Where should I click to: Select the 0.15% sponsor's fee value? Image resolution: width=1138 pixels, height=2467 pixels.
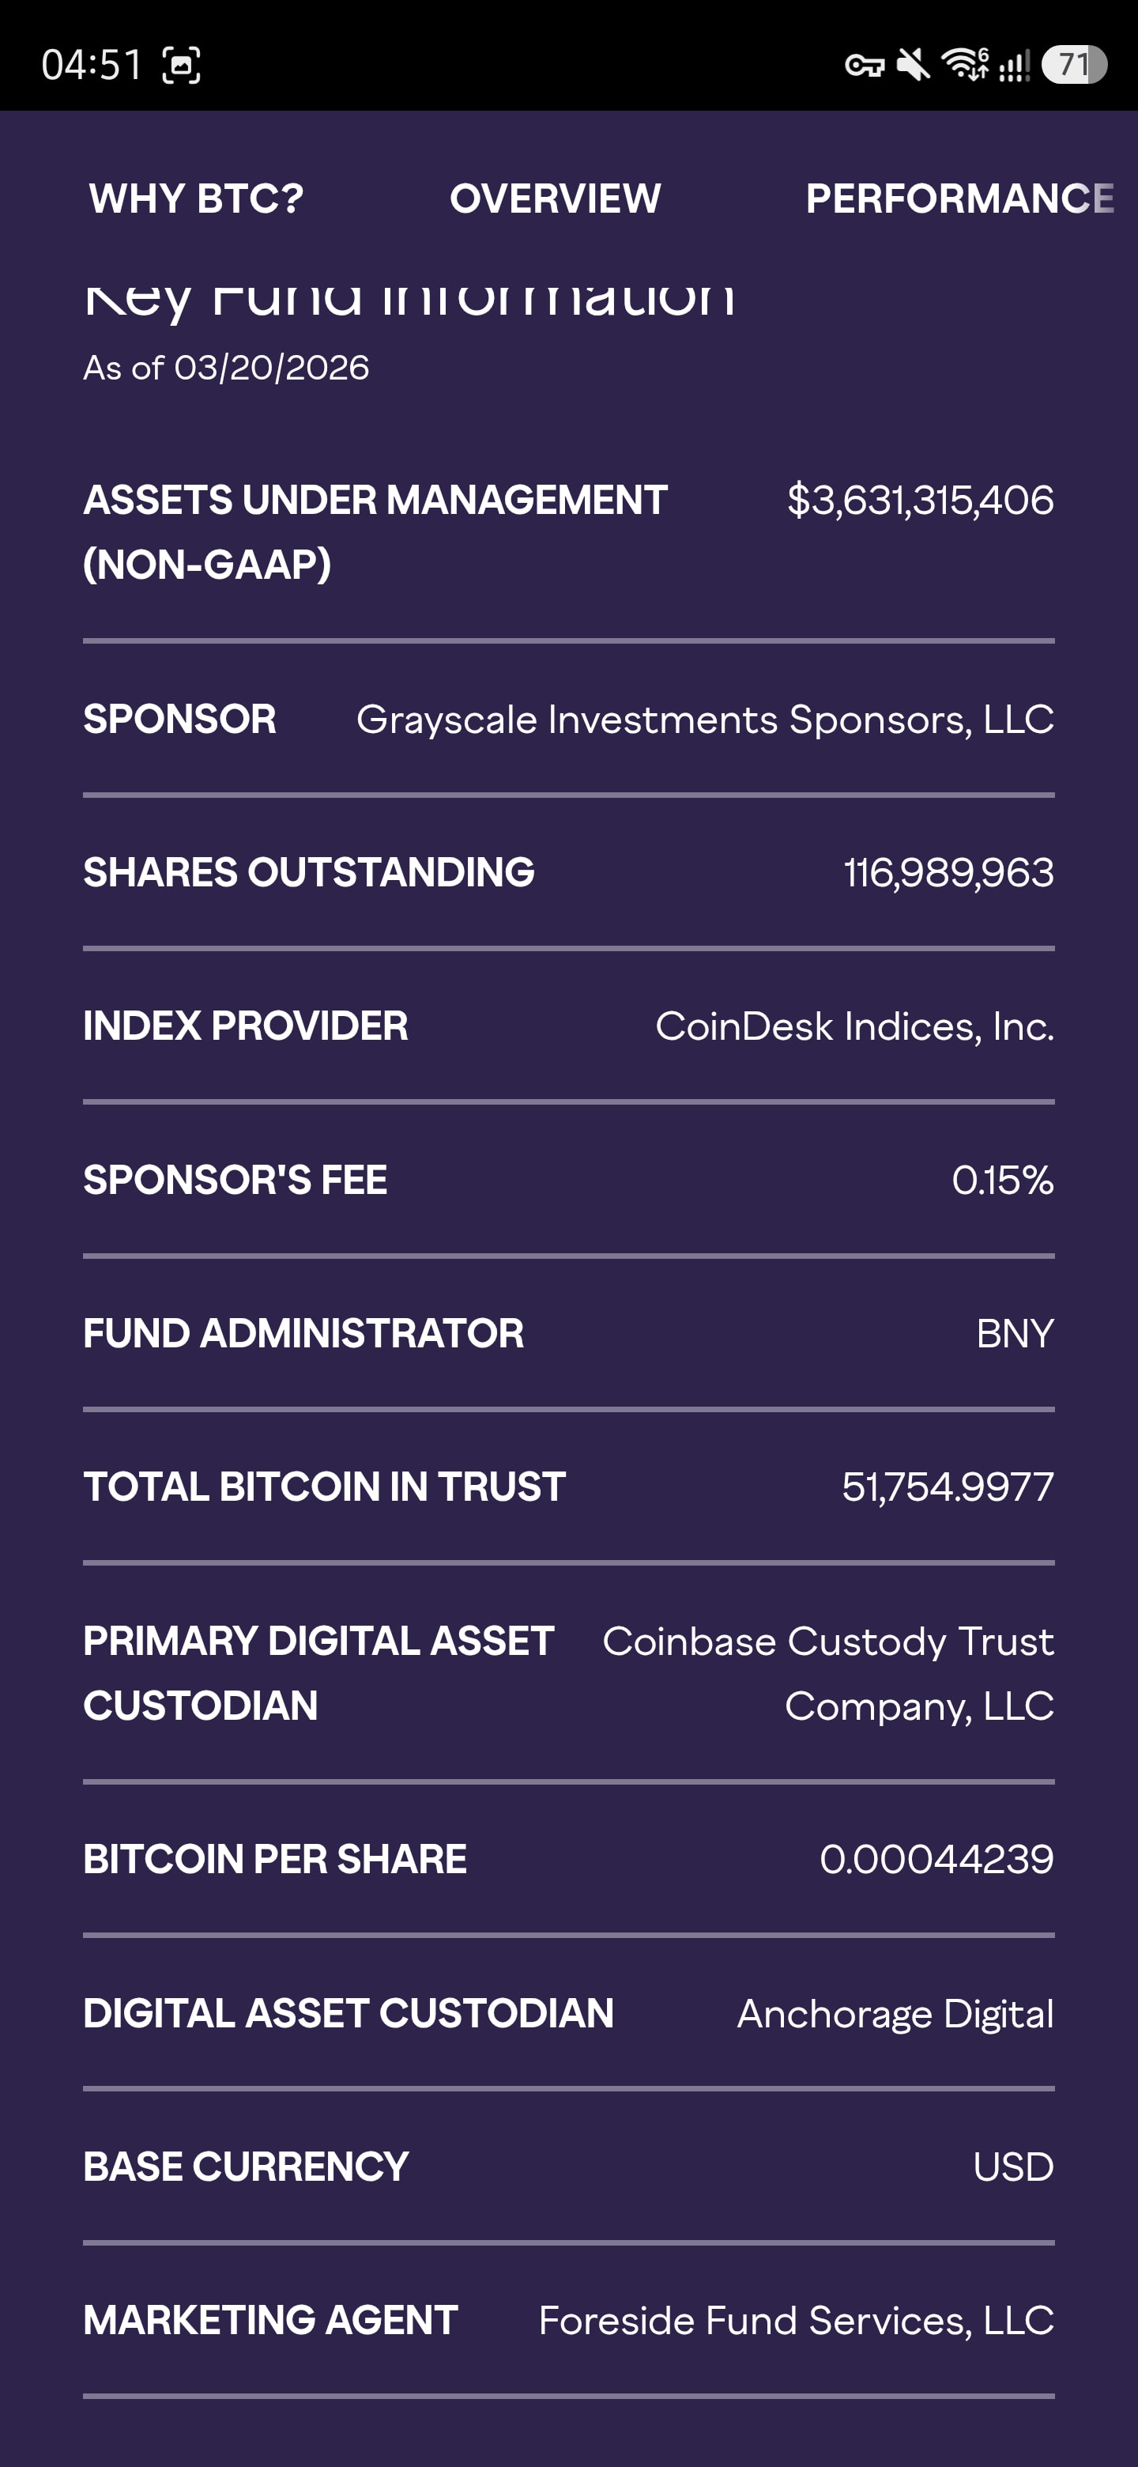(1002, 1180)
